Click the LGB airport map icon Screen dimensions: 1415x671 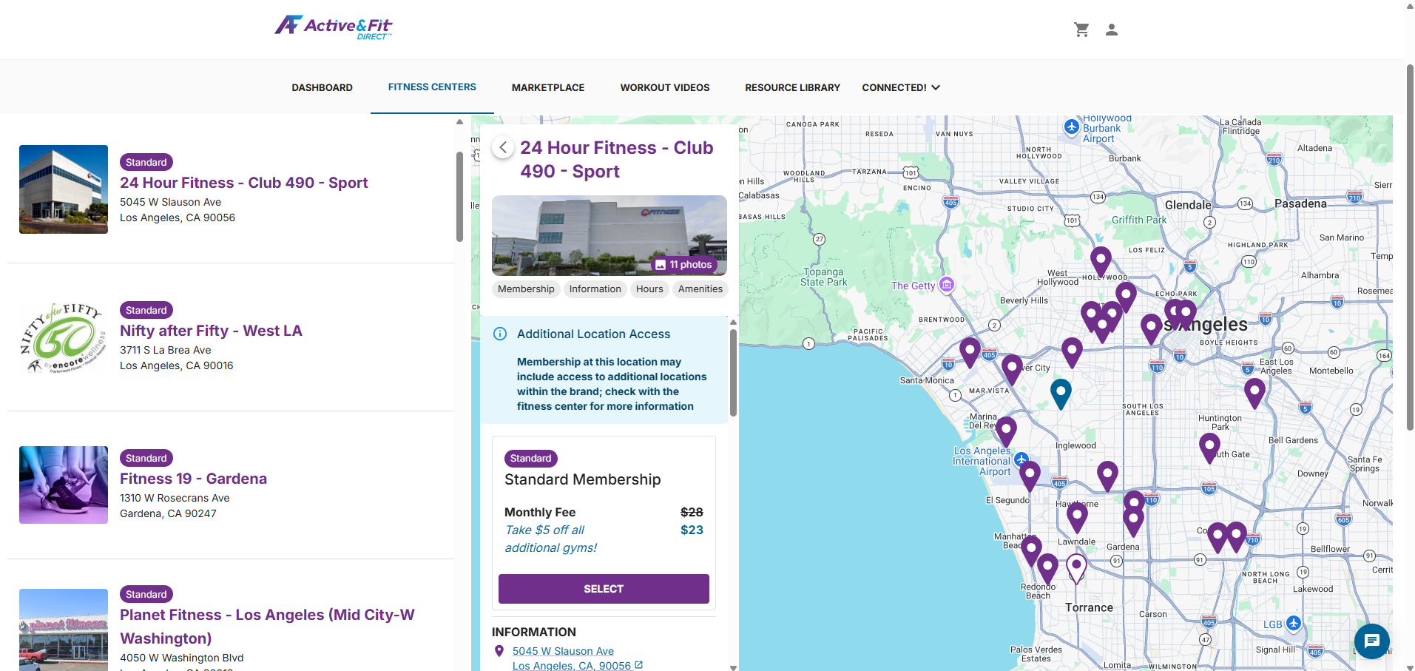click(x=1293, y=623)
